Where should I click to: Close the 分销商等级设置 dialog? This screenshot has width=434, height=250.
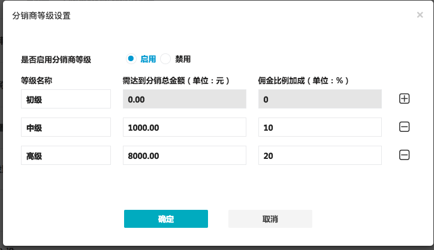(420, 15)
